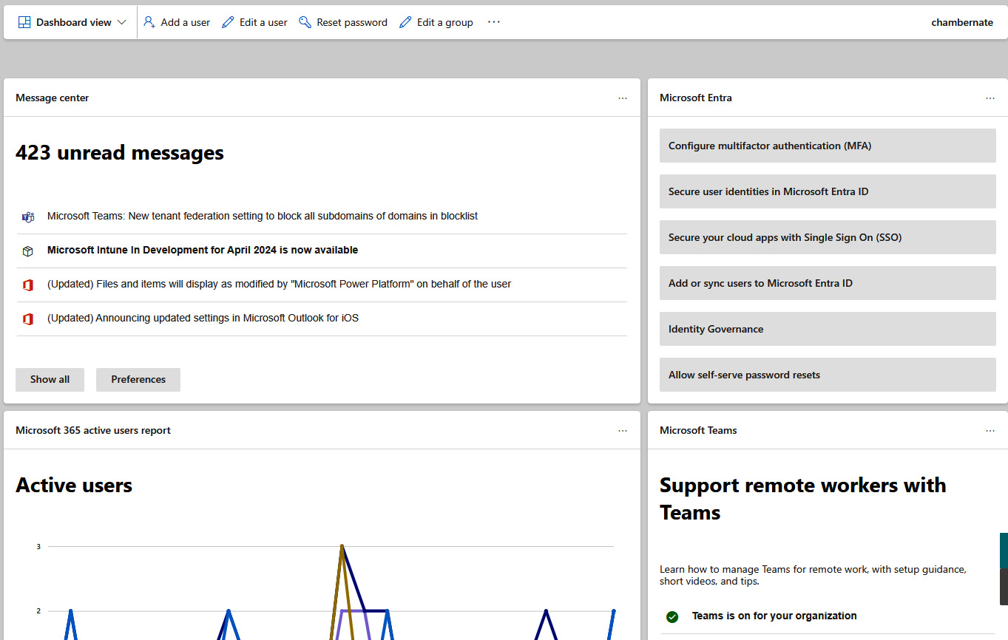Viewport: 1008px width, 640px height.
Task: Open Secure your cloud apps with Single Sign On
Action: [828, 237]
